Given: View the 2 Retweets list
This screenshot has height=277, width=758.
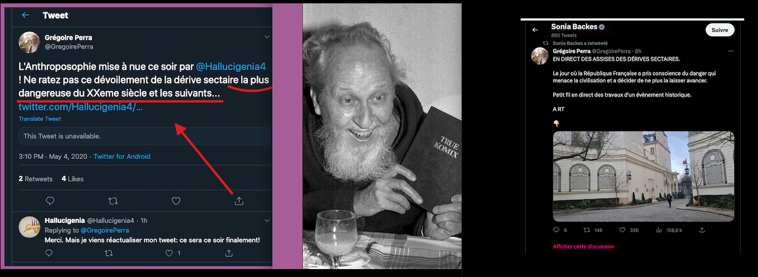Looking at the screenshot, I should [x=36, y=179].
